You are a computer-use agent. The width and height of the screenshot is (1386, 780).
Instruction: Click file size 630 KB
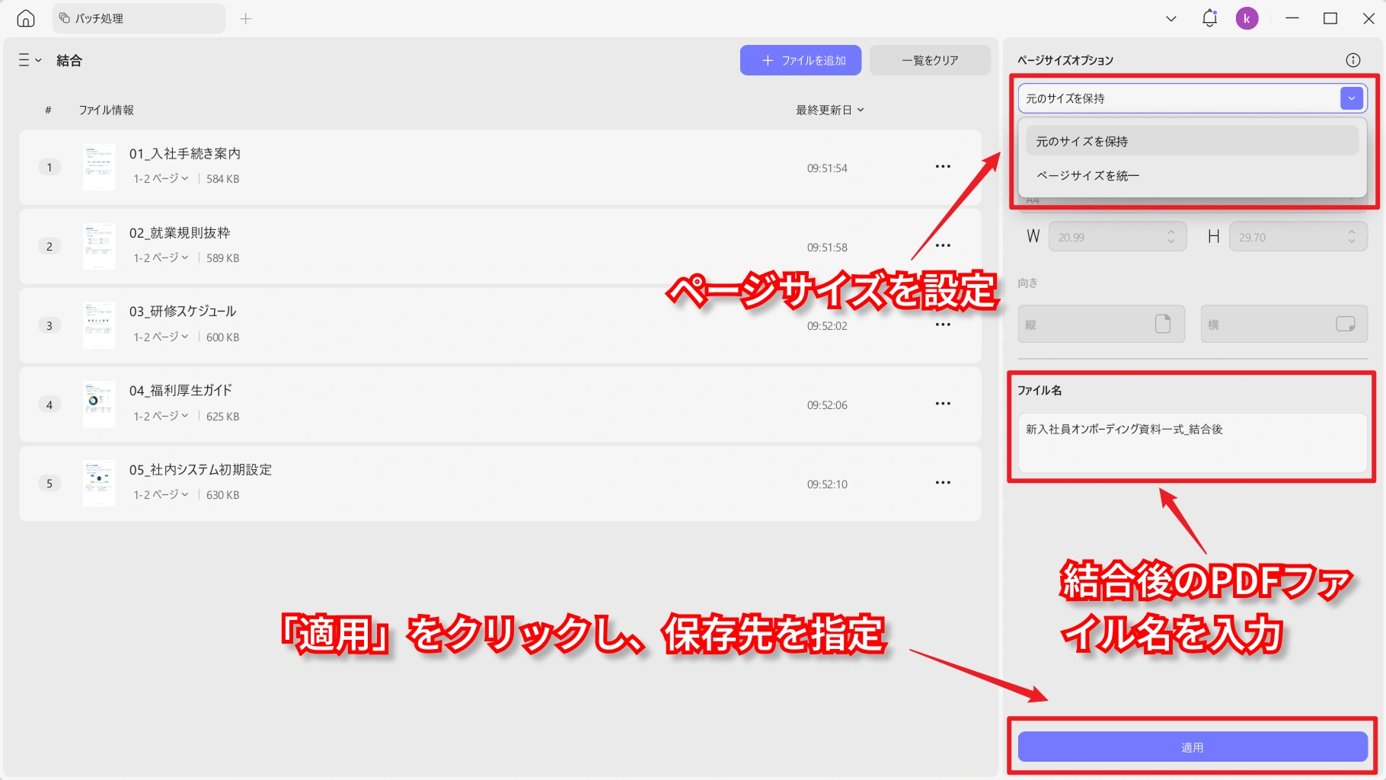pos(222,495)
